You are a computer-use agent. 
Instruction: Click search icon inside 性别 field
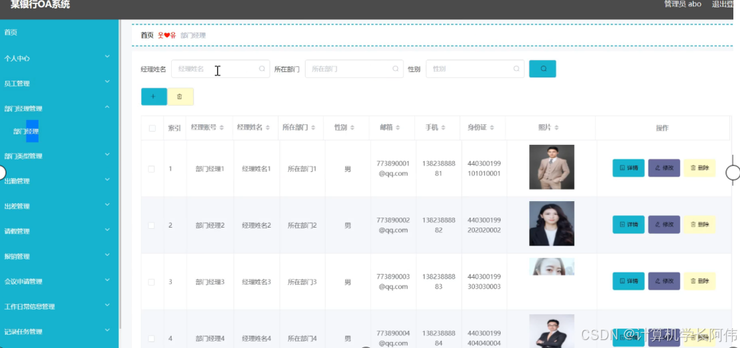[517, 69]
